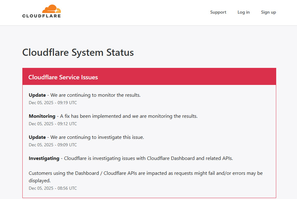Open the latest Update status entry
297x199 pixels.
(x=84, y=95)
